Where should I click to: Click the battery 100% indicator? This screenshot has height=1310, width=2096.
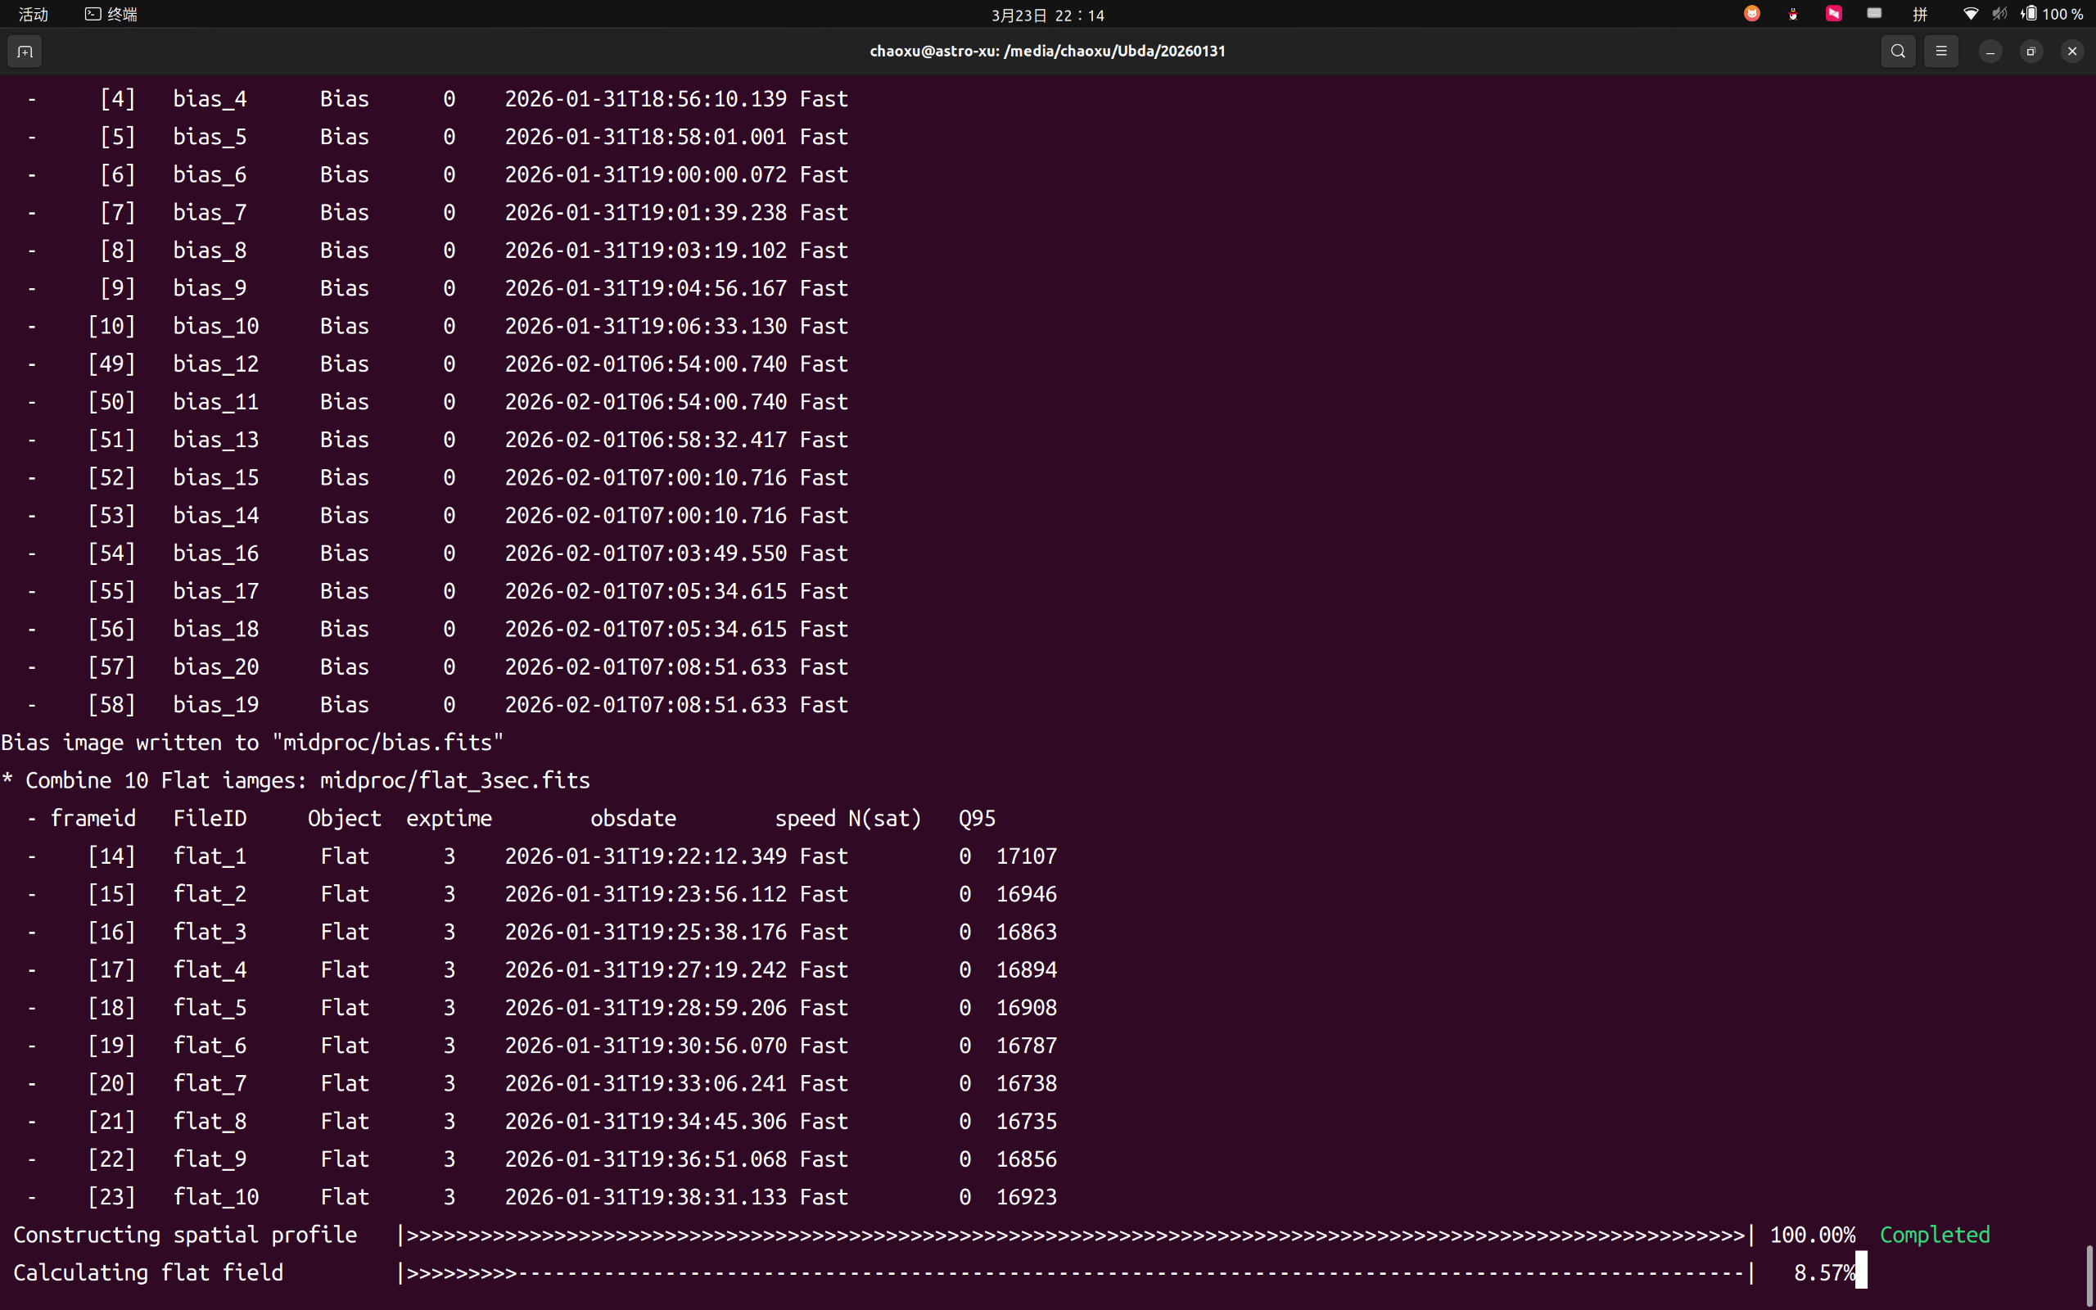2053,14
